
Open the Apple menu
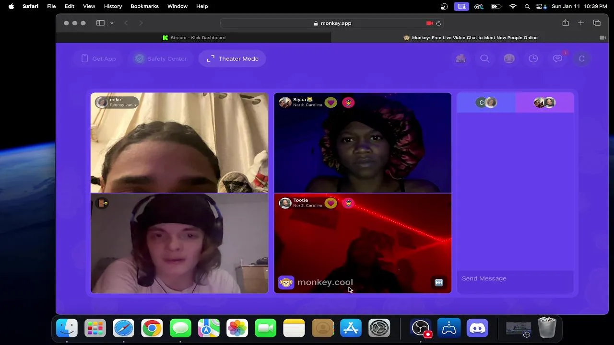point(11,6)
